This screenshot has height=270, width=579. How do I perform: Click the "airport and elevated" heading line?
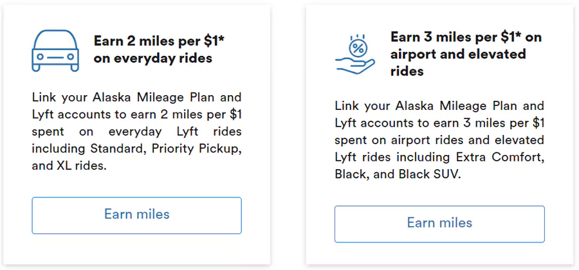click(x=458, y=54)
